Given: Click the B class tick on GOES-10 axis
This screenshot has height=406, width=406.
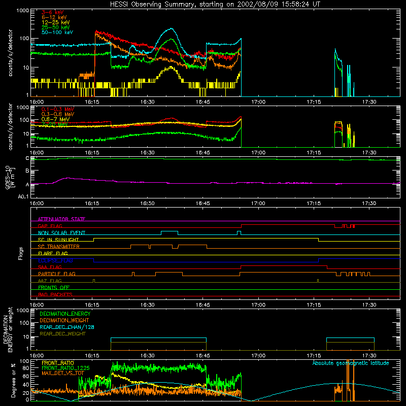Looking at the screenshot, I should click(x=27, y=171).
